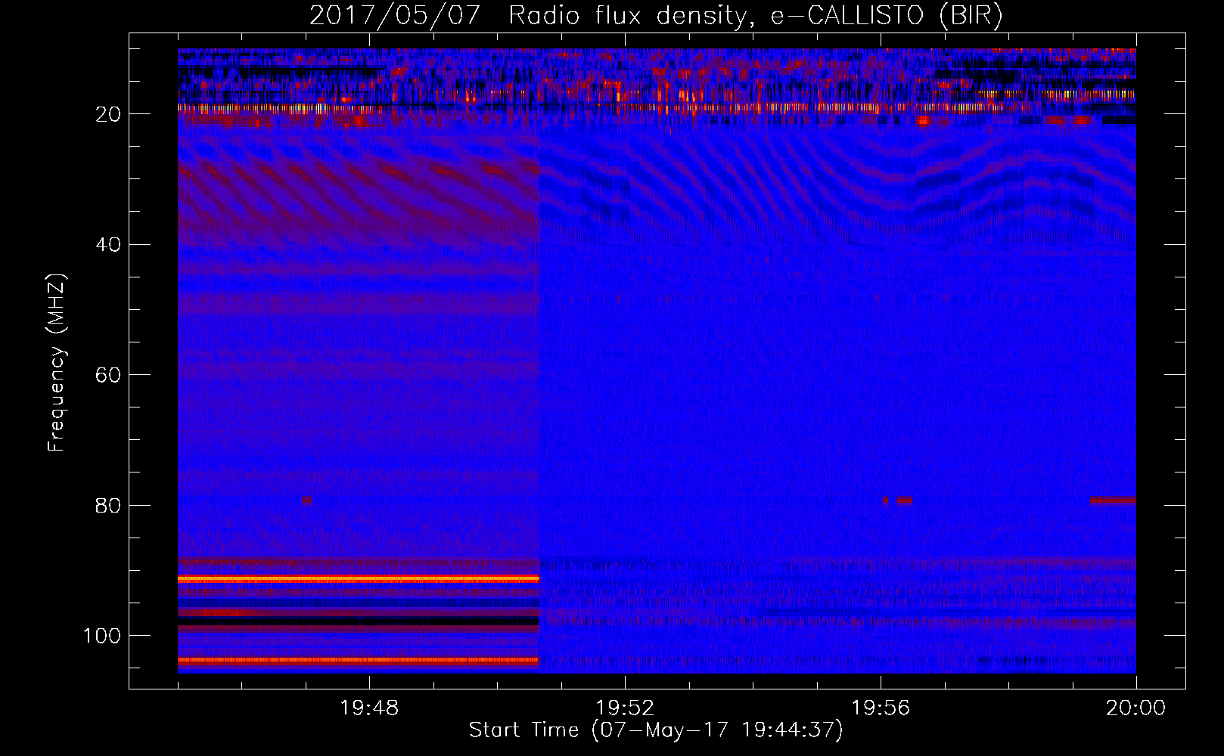Screen dimensions: 1224x756
Task: Click the '60' frequency tick label
Action: [108, 375]
